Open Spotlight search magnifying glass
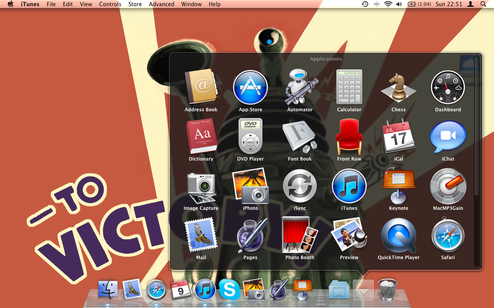The height and width of the screenshot is (308, 494). [x=483, y=4]
